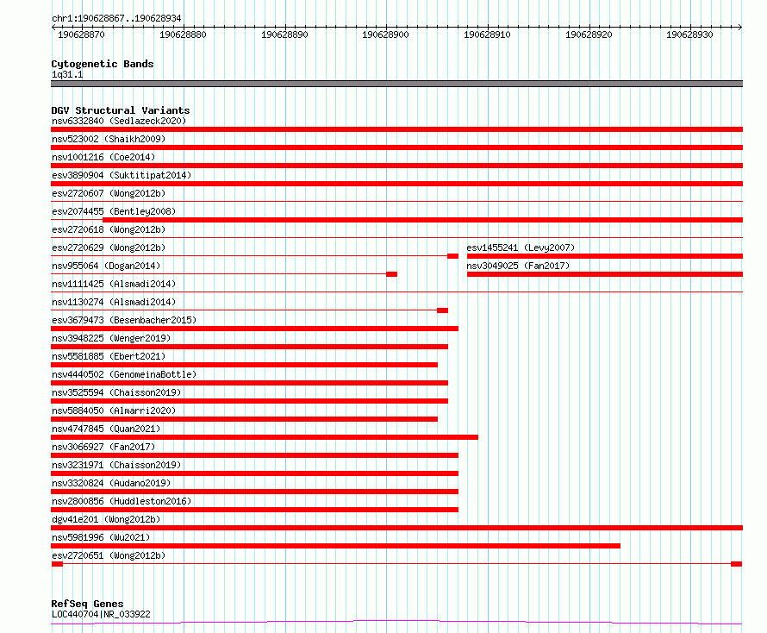This screenshot has width=767, height=633.
Task: Click nsv3049025 (Fan2017) label
Action: (x=518, y=266)
